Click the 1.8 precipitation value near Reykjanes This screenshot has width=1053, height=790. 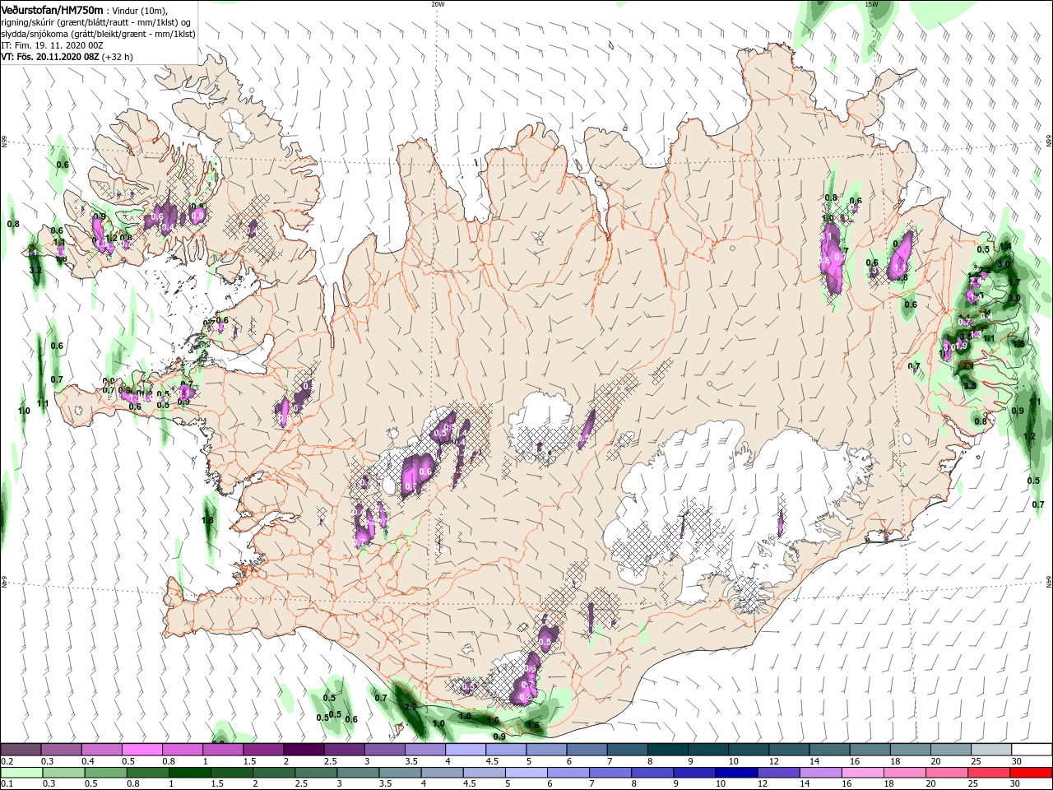point(208,520)
